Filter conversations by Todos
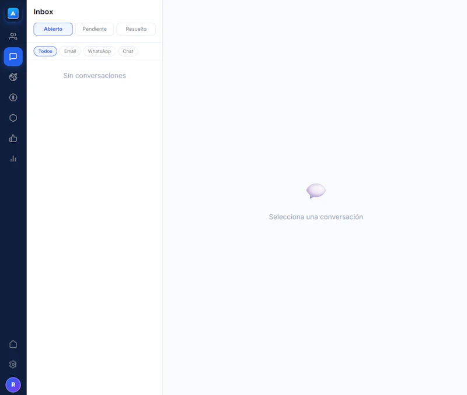467x395 pixels. click(46, 51)
